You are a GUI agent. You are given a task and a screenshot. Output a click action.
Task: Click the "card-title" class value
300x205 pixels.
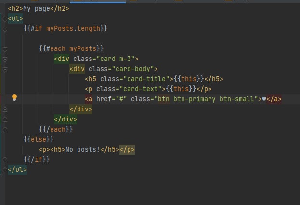point(146,79)
